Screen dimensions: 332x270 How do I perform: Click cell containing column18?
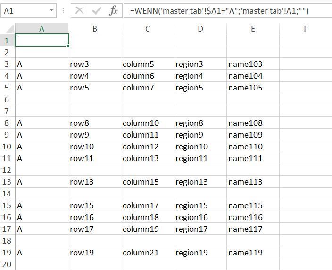[147, 217]
